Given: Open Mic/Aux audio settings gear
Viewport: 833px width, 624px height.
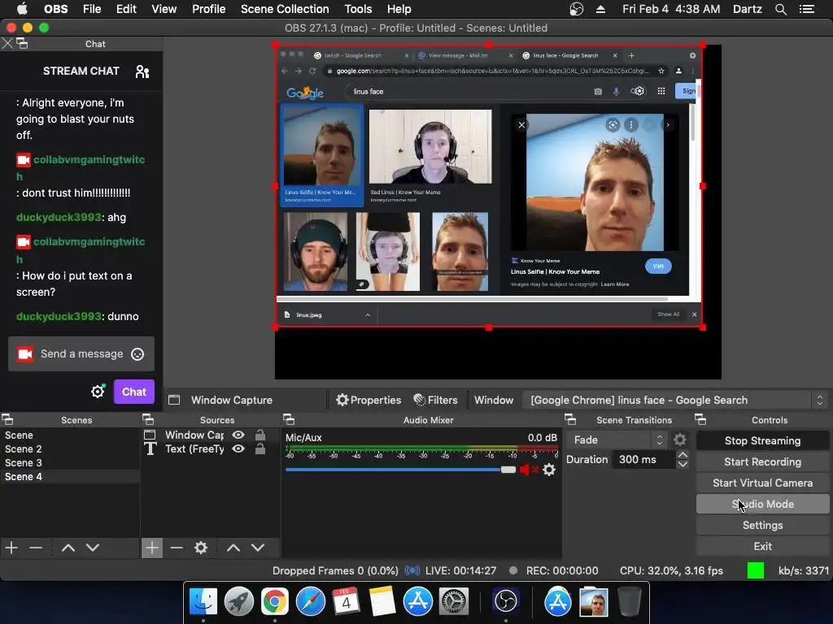Looking at the screenshot, I should [549, 470].
